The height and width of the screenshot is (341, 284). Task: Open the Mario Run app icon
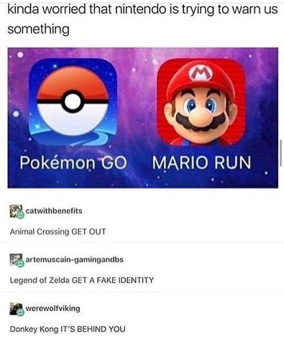click(x=201, y=102)
